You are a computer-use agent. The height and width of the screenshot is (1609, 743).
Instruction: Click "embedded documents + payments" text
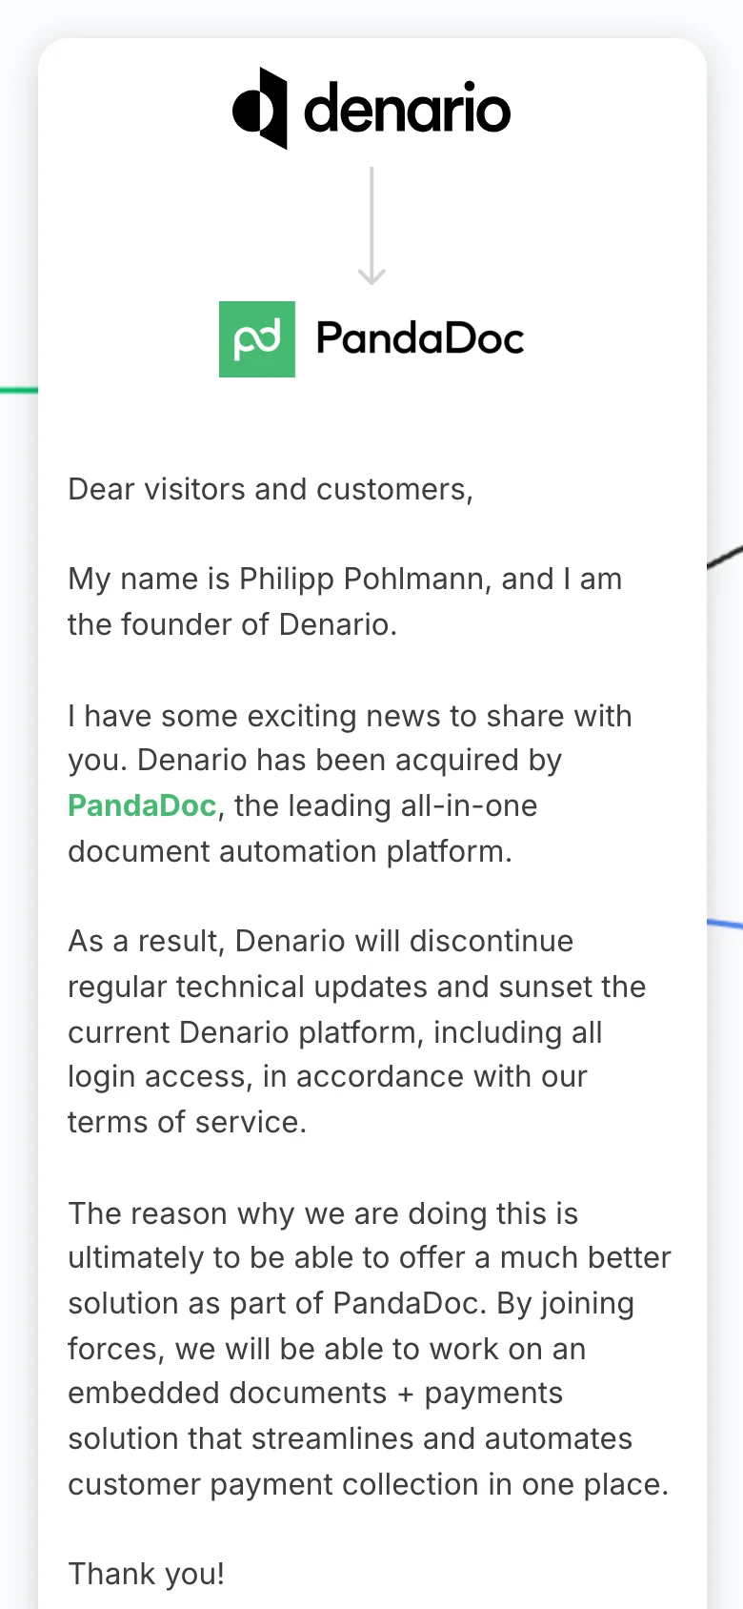315,1393
